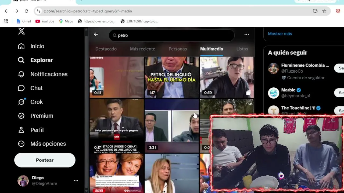Open the 0:17 Señor presidente video
Viewport: 344px width, 193px height.
(117, 125)
